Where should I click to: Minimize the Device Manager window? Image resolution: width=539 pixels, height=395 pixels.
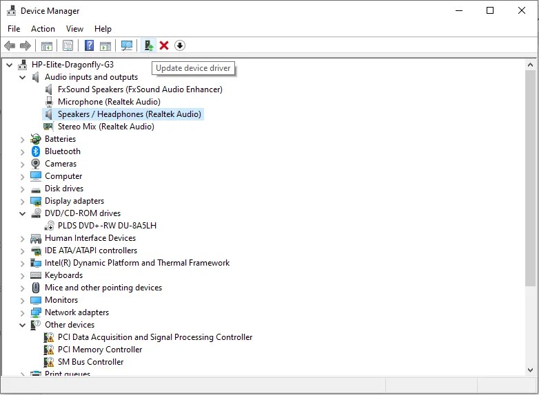(x=458, y=10)
